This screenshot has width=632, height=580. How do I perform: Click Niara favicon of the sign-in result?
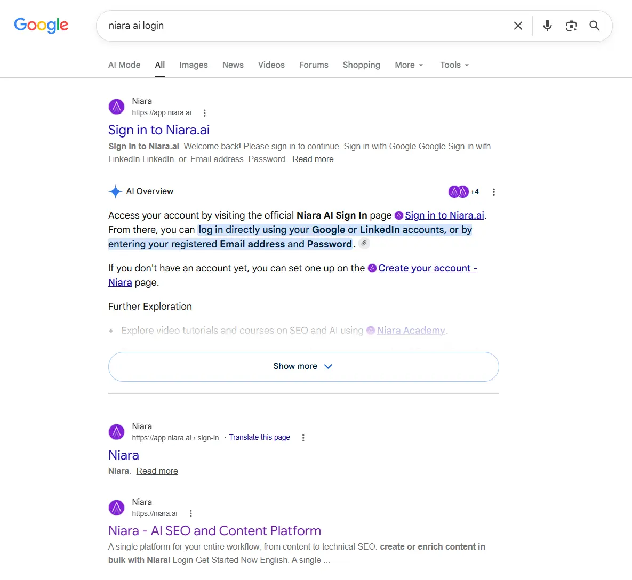116,432
